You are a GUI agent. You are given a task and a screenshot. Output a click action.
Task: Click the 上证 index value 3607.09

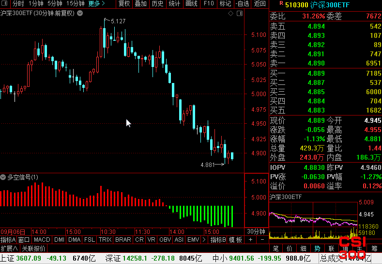[x=29, y=258]
